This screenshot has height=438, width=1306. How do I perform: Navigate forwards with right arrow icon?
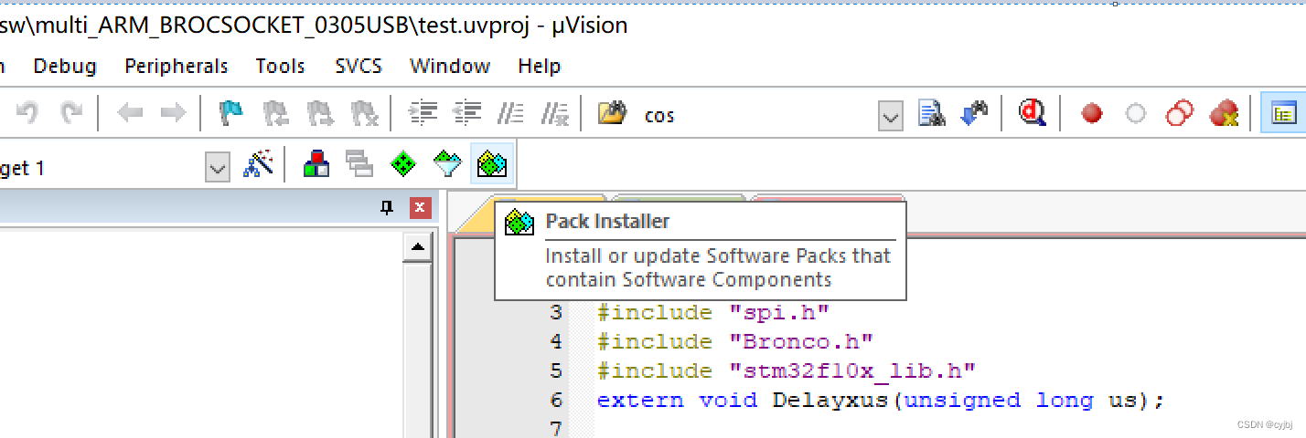pyautogui.click(x=173, y=114)
